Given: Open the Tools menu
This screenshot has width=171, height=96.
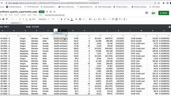Looking at the screenshot, I should 35,15.
